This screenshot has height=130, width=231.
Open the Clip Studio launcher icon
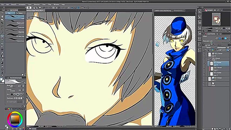pyautogui.click(x=29, y=8)
